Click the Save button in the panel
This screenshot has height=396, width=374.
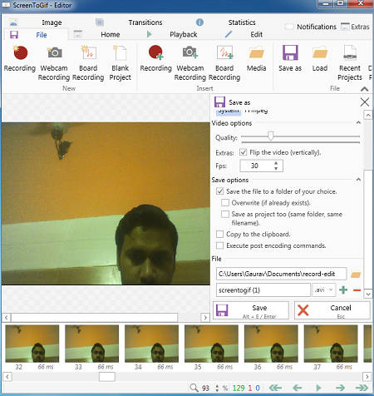coord(251,310)
